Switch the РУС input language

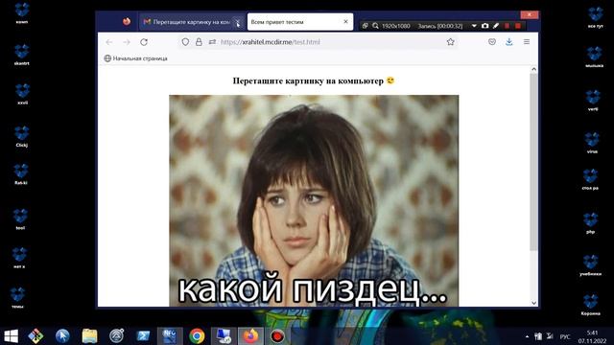point(565,336)
